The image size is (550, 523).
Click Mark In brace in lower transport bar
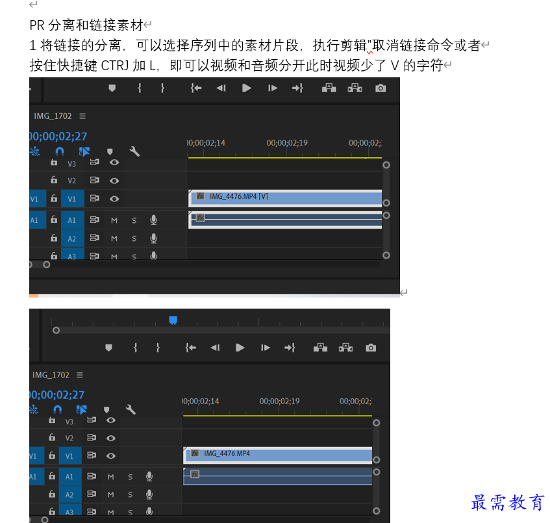pyautogui.click(x=136, y=348)
